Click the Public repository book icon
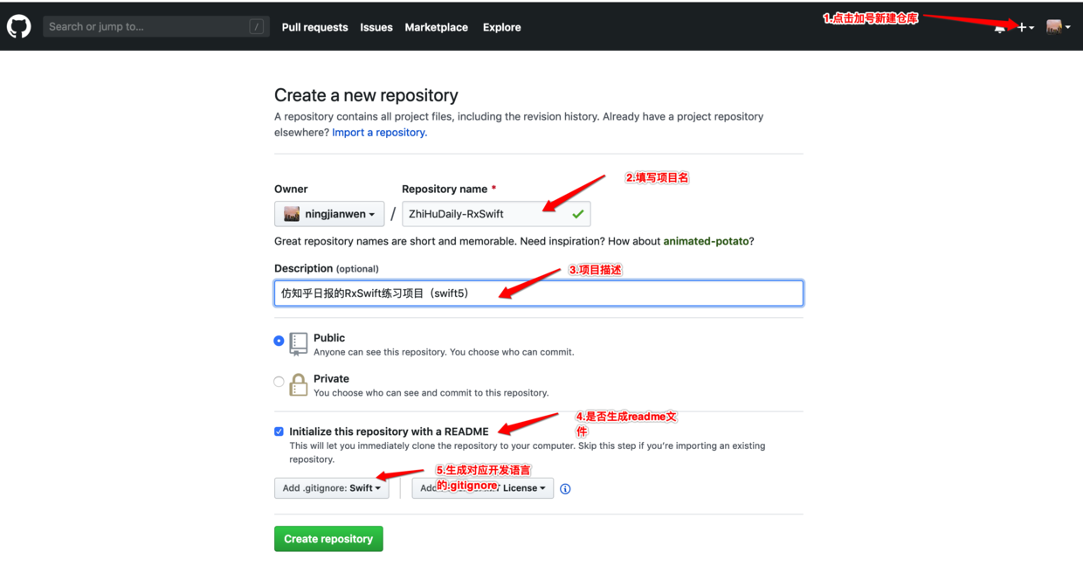 tap(299, 343)
